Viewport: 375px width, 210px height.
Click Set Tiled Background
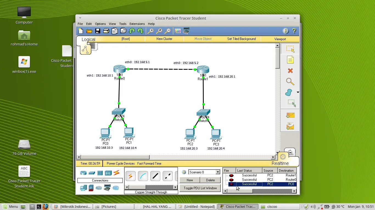[x=241, y=39]
